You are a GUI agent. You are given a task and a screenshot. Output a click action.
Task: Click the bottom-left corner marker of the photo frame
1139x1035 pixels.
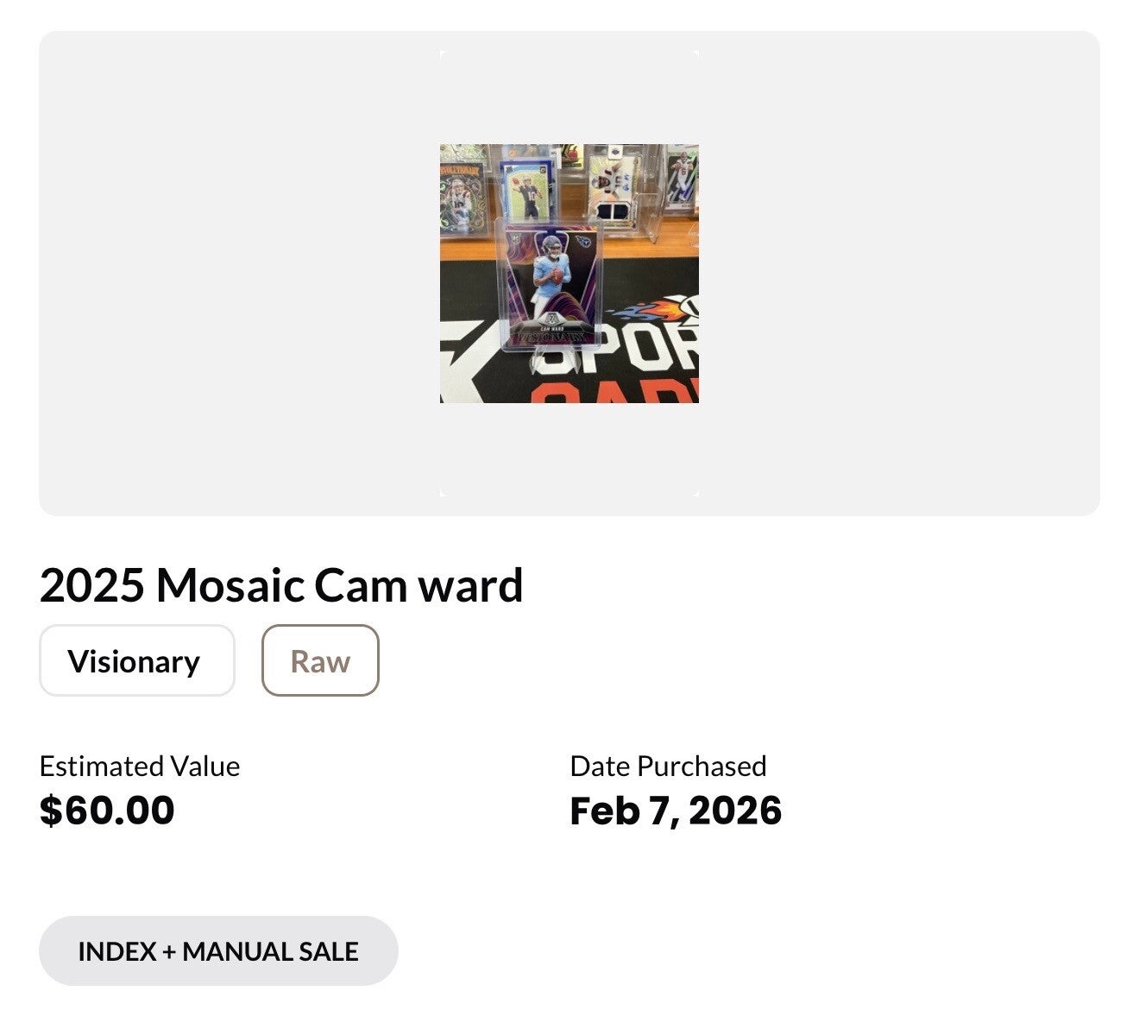pos(443,493)
